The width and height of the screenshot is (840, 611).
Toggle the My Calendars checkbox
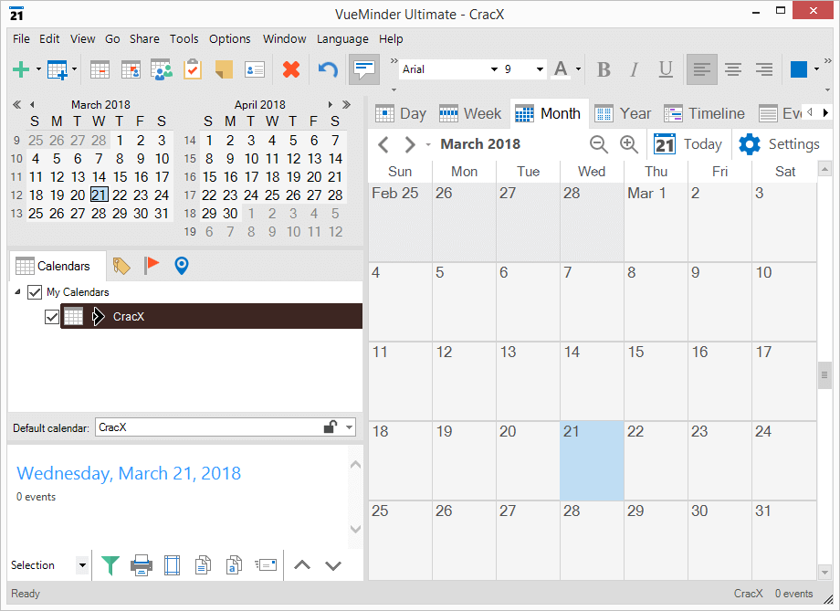pos(35,292)
